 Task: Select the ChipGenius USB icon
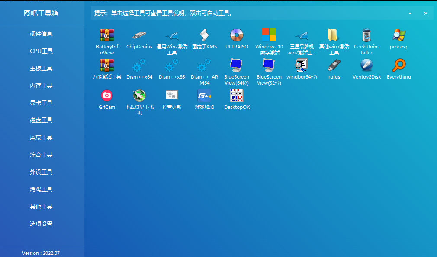[x=139, y=35]
